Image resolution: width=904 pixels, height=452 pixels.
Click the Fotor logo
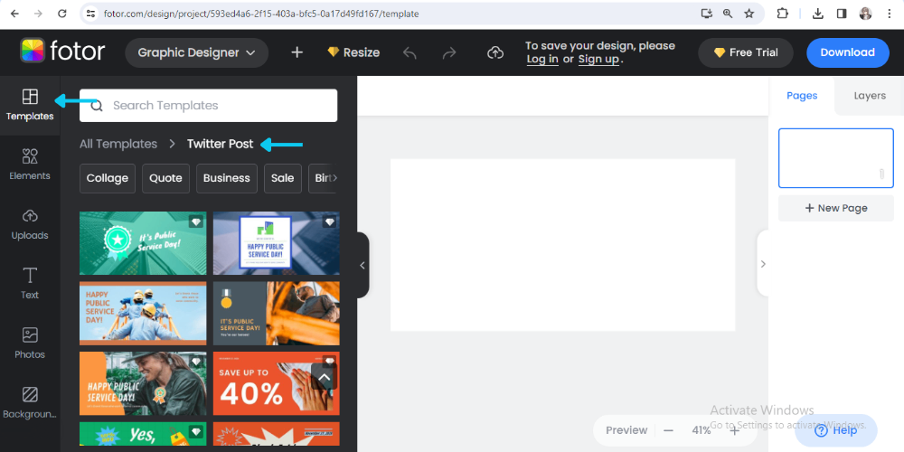[62, 52]
